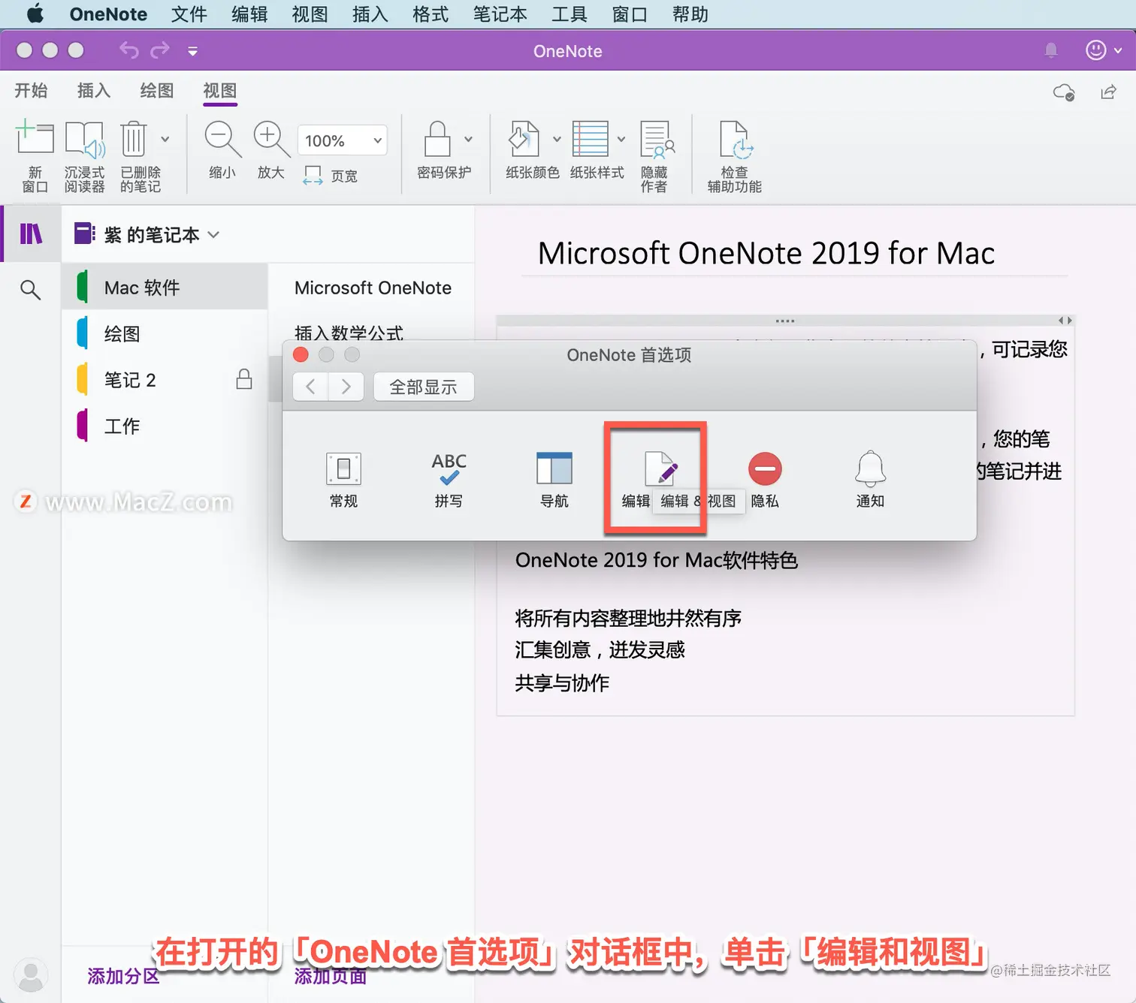Open the quick access toolbar customize dropdown
Screen dimensions: 1136x1003
click(192, 51)
